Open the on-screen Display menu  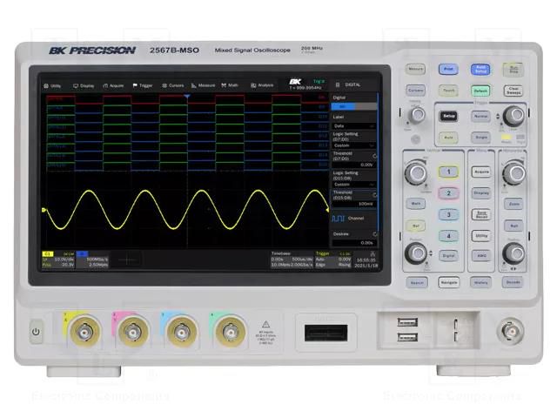84,86
